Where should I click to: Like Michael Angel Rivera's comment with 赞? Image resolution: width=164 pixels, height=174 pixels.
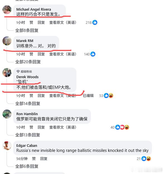click(31, 22)
